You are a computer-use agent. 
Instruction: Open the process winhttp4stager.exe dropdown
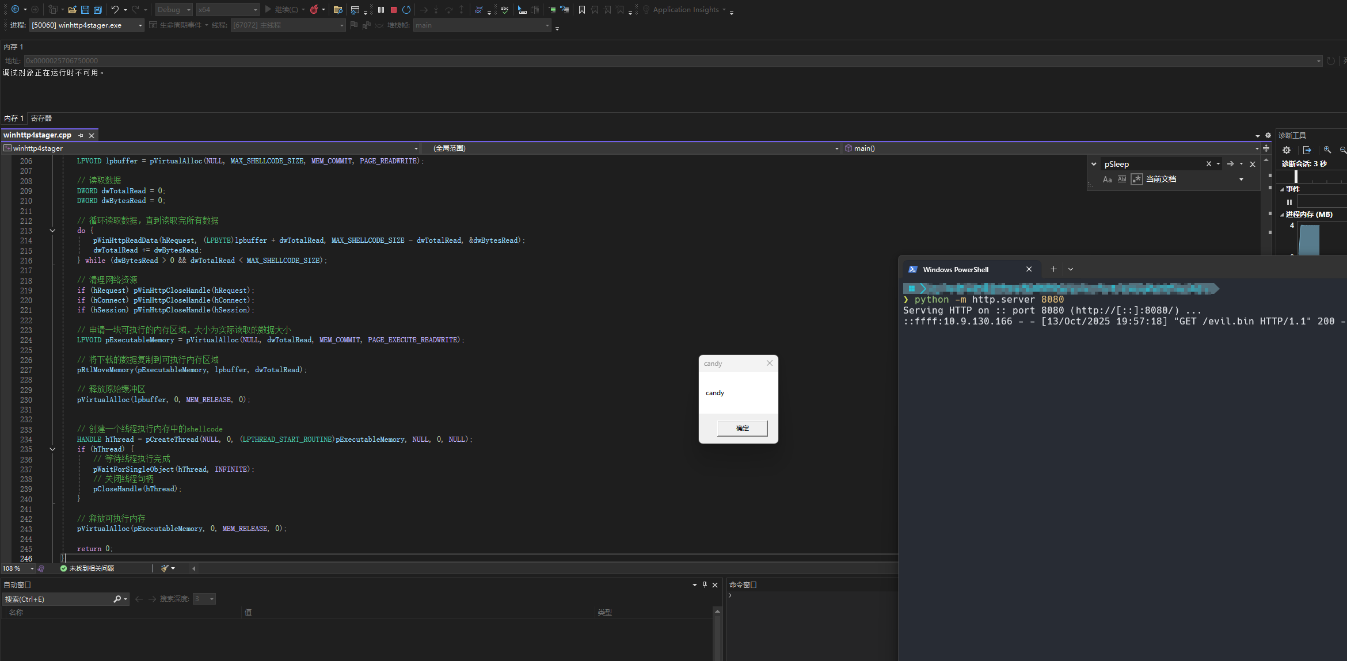140,25
